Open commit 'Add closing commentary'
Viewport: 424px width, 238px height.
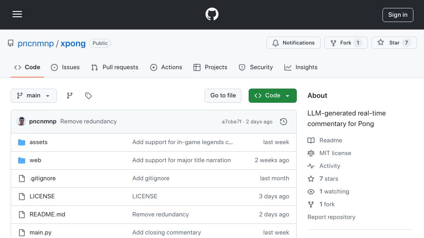pos(167,233)
